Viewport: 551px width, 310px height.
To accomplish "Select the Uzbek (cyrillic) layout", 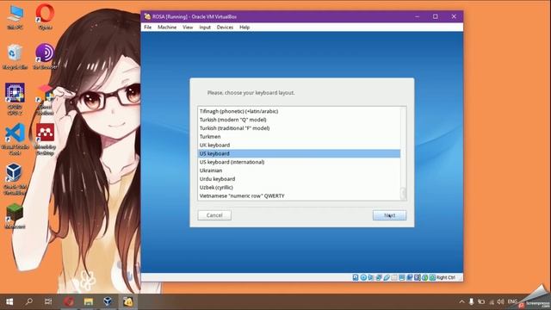I will click(x=299, y=188).
